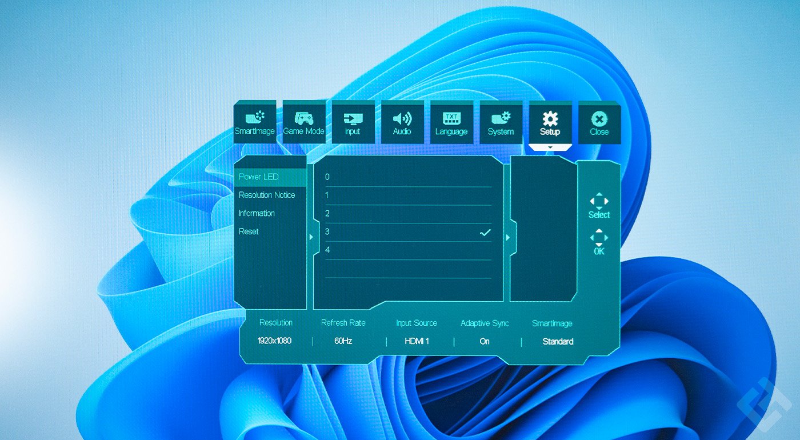Select checked Power LED level 3
The width and height of the screenshot is (800, 440).
(408, 232)
